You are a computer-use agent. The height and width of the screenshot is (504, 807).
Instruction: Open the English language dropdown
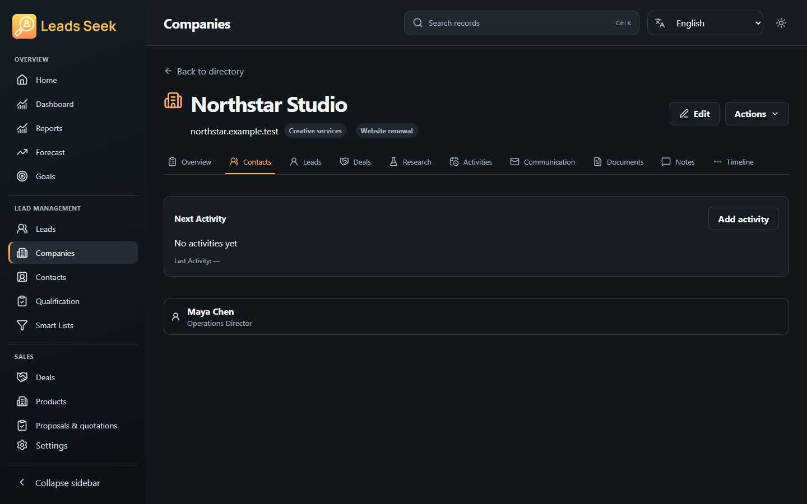click(705, 23)
